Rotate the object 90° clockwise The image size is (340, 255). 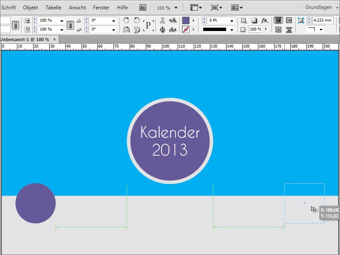click(126, 20)
